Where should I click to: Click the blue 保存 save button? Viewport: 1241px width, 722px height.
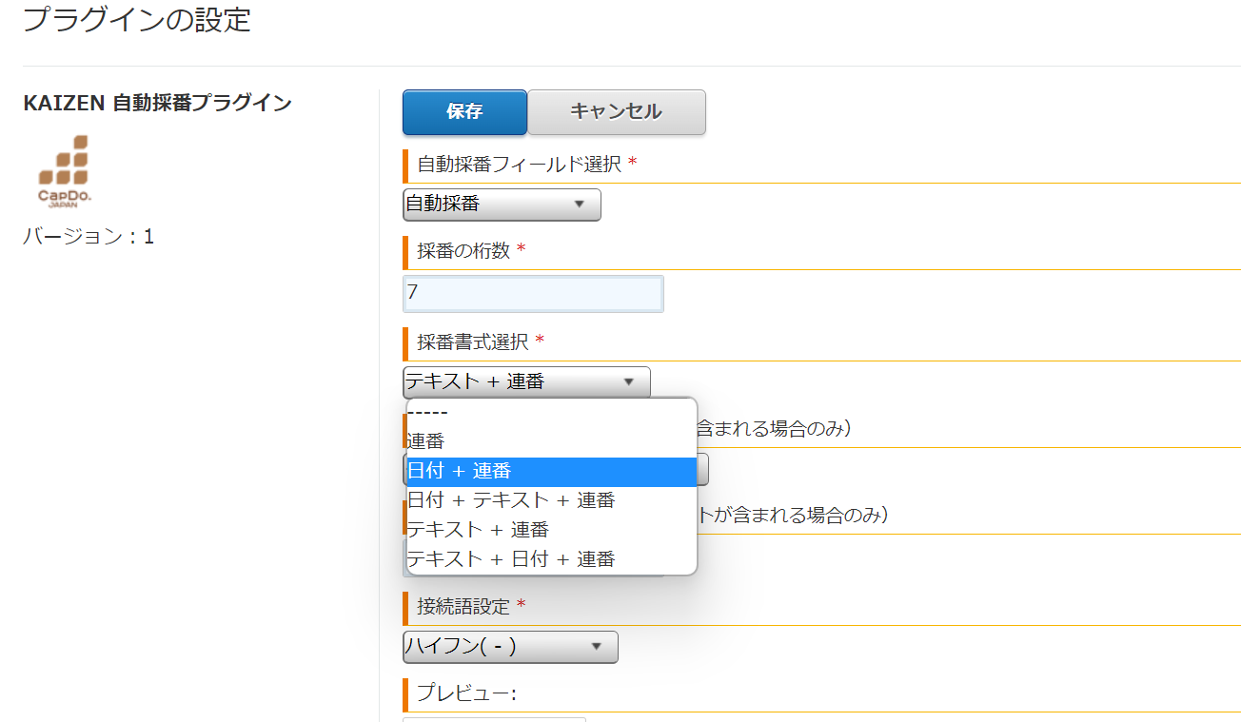point(464,112)
